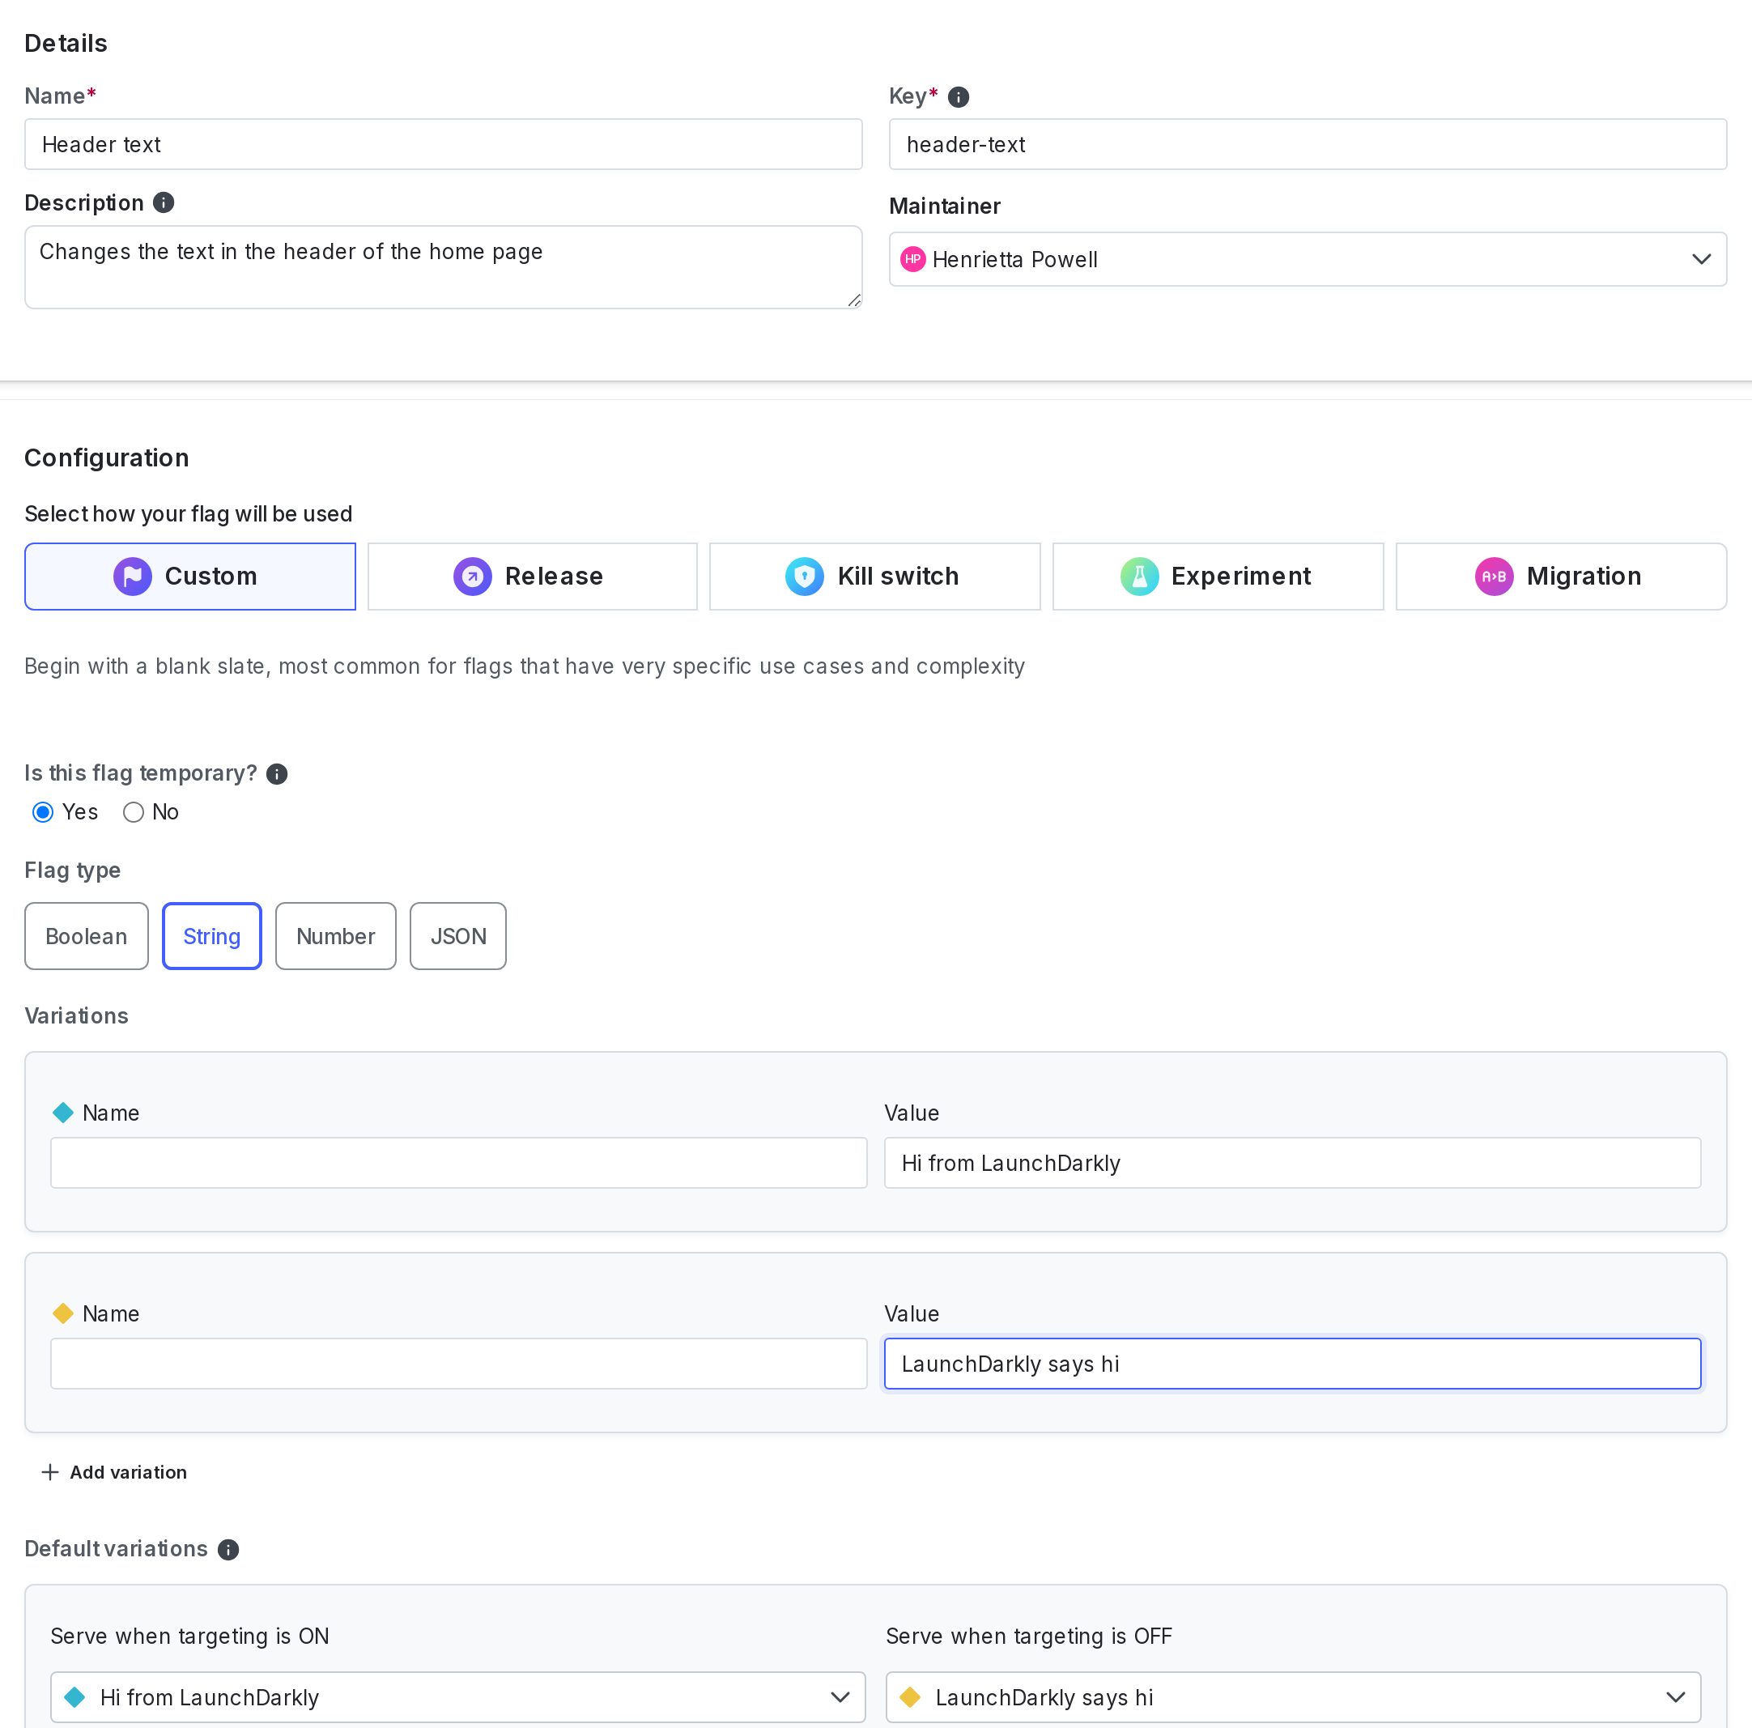The width and height of the screenshot is (1752, 1728).
Task: Expand the Maintainer chevron arrow
Action: tap(1701, 259)
